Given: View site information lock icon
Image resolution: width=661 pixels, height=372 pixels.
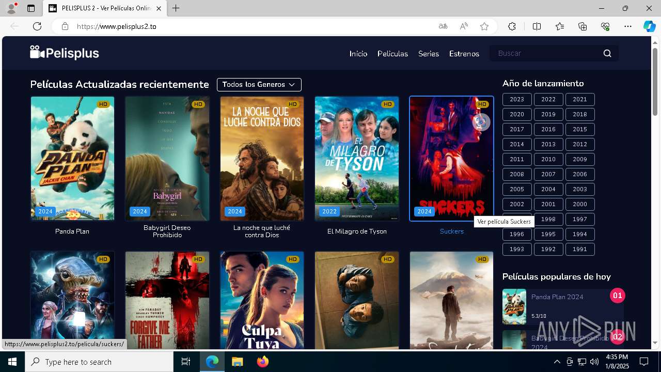Looking at the screenshot, I should (x=65, y=26).
